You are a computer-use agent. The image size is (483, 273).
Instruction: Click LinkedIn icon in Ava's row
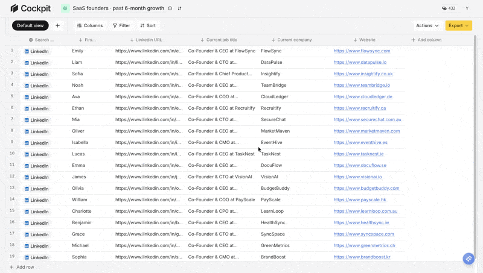(27, 97)
